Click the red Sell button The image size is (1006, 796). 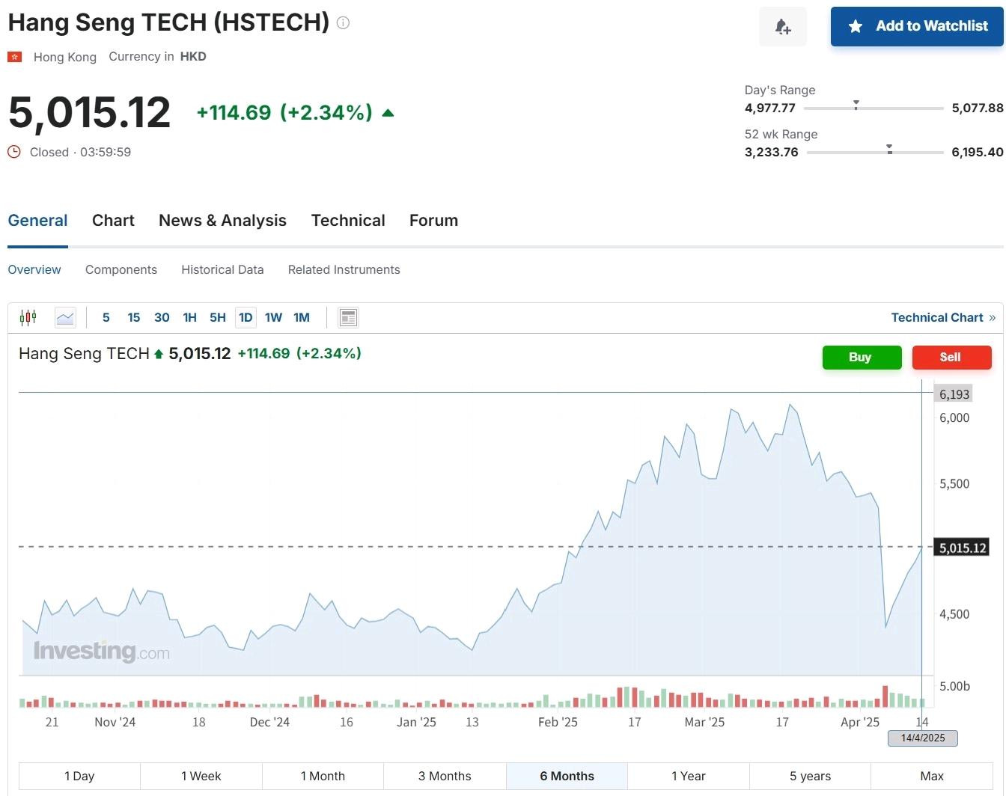(951, 358)
